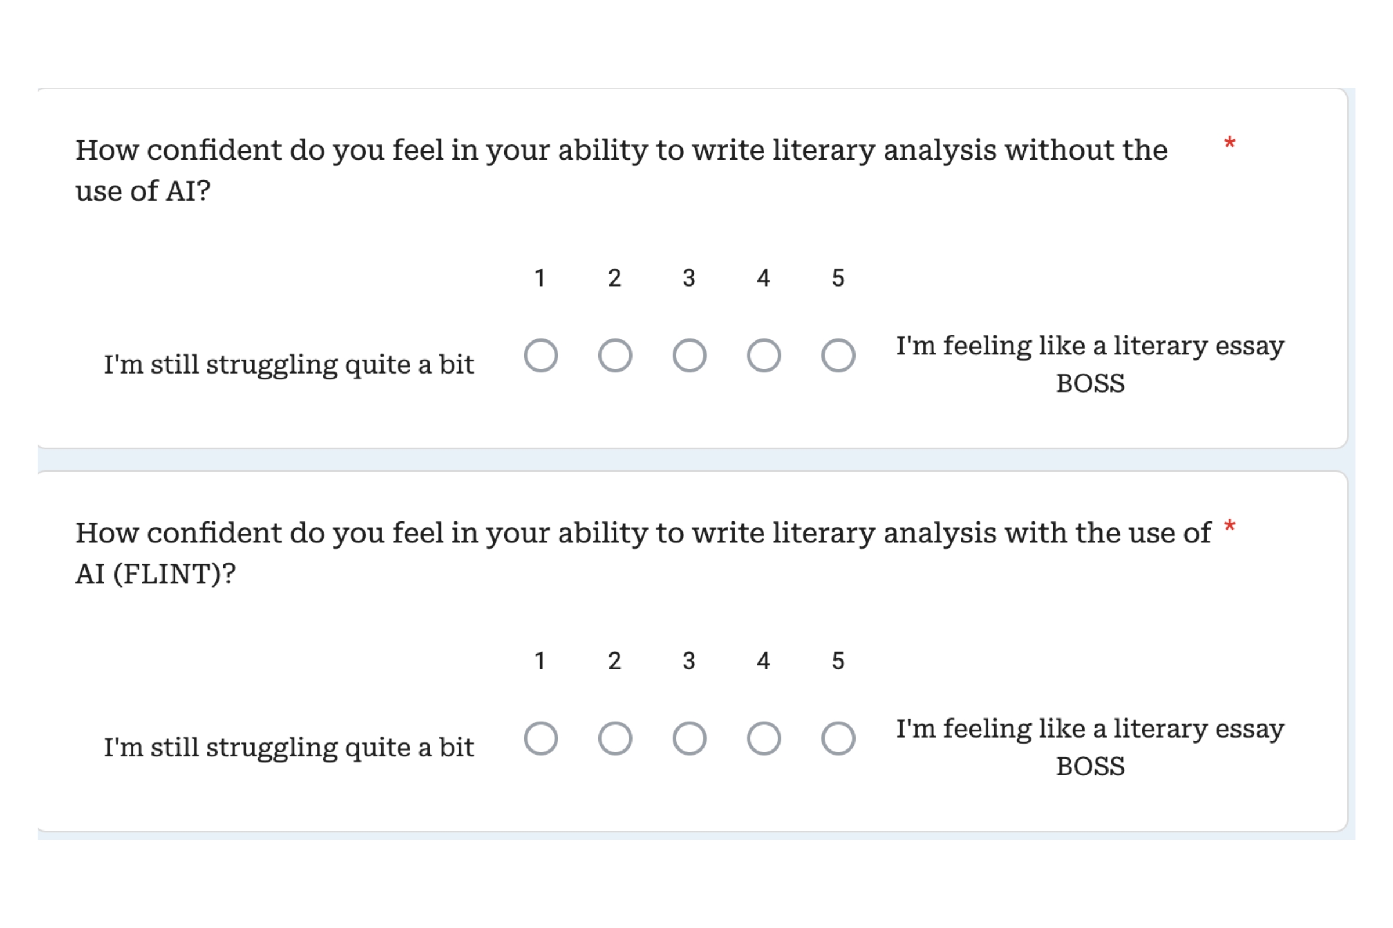Mark rating 5 for confidence with FLINT
The height and width of the screenshot is (928, 1393).
pos(838,738)
